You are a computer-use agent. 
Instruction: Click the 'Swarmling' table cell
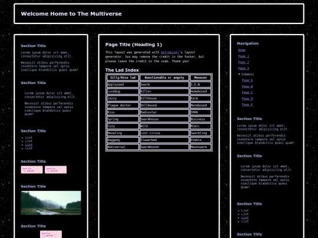[200, 133]
